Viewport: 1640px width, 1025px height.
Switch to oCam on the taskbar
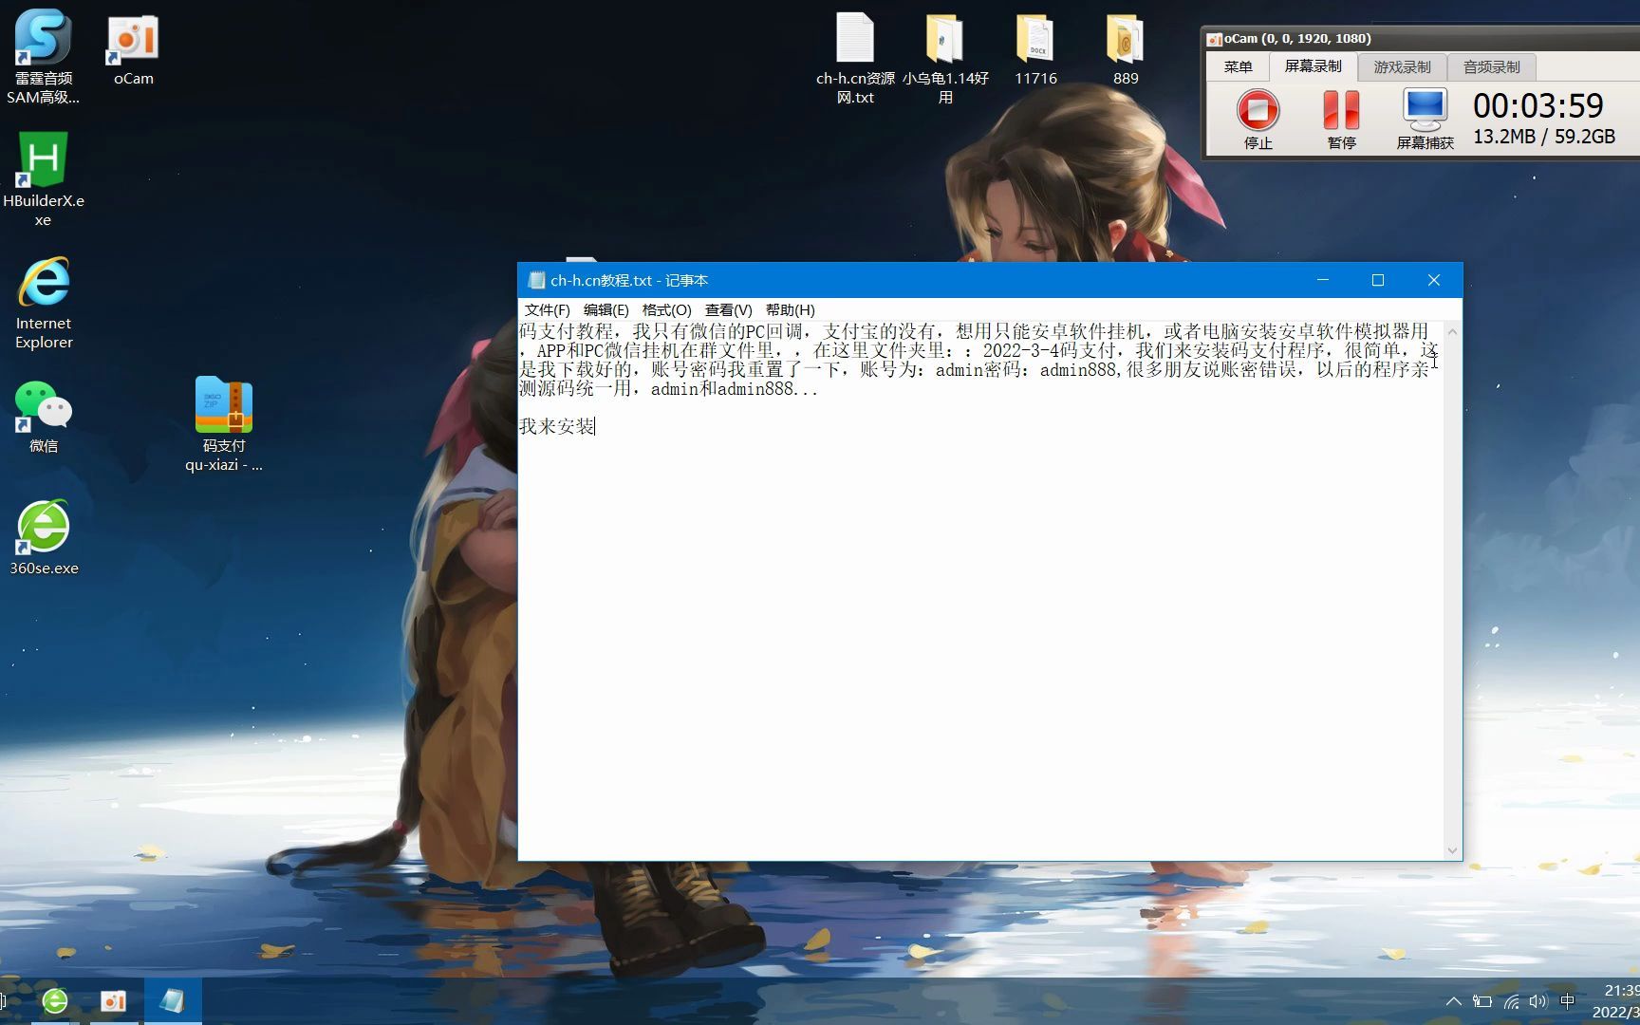pyautogui.click(x=113, y=1000)
